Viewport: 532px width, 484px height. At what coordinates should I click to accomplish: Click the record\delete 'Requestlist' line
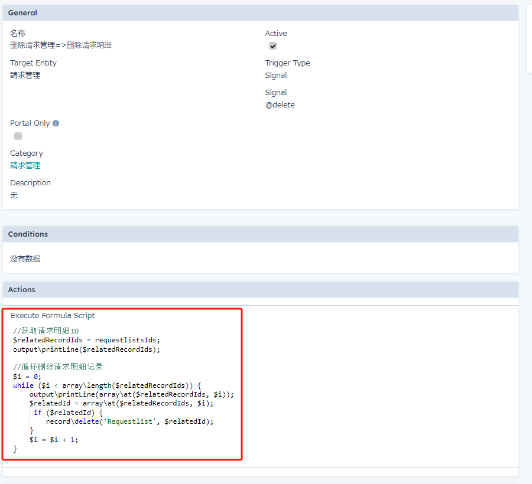[129, 422]
